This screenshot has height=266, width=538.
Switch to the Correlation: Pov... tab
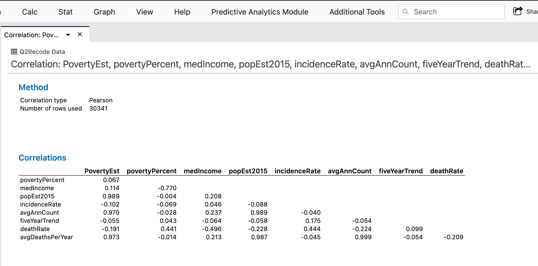point(32,35)
